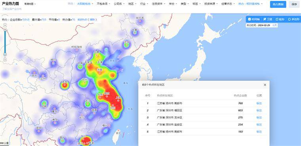Click the 0天 value beside the date
Screen dimensions: 301x146
[275, 25]
